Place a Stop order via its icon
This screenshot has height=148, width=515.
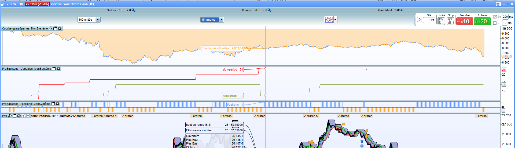click(451, 21)
